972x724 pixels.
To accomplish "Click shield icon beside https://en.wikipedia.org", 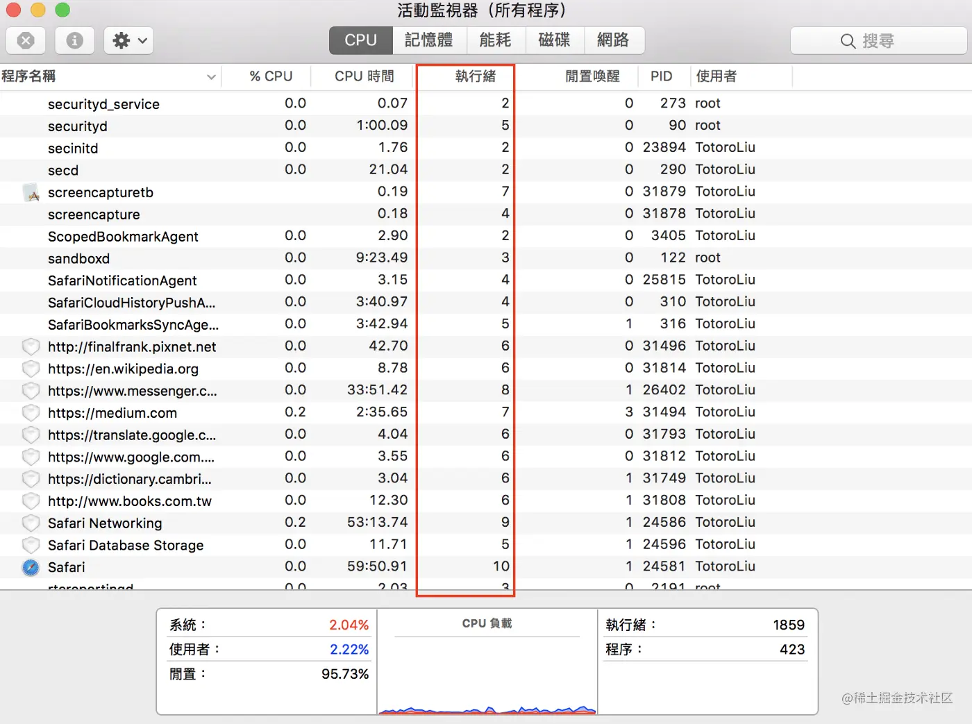I will click(x=31, y=369).
